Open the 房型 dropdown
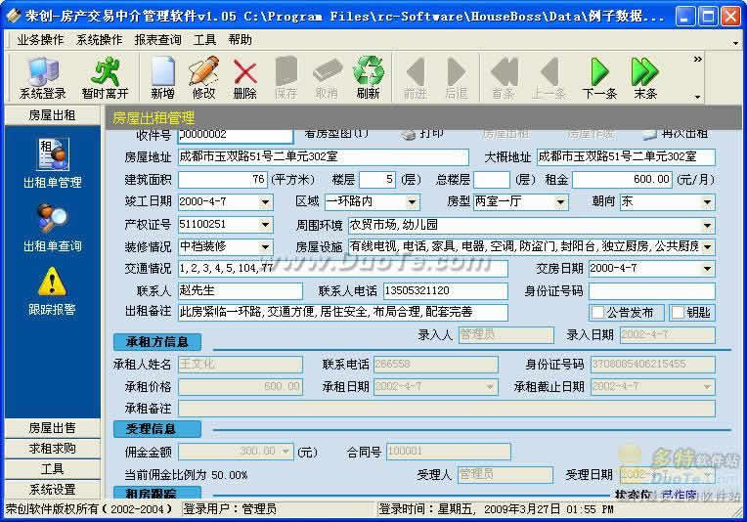Viewport: 747px width, 522px height. point(560,202)
